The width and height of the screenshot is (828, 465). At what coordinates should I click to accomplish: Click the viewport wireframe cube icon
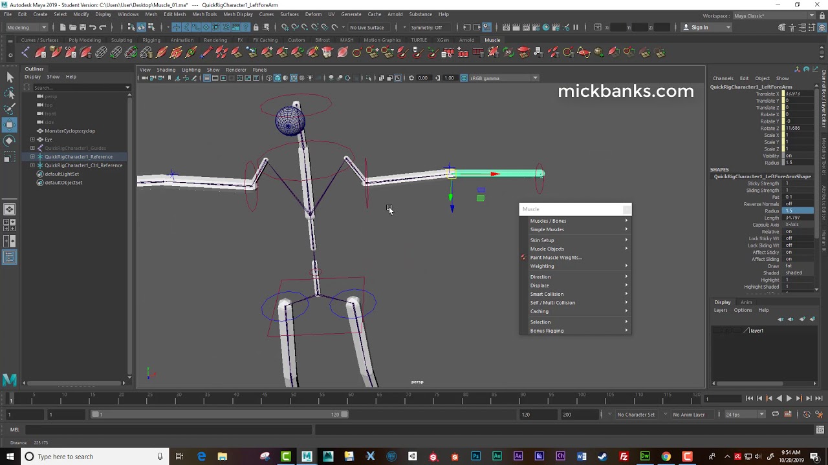point(268,78)
